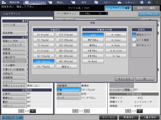Switch to ジョブリスト tab
Image resolution: width=161 pixels, height=120 pixels.
35,2
